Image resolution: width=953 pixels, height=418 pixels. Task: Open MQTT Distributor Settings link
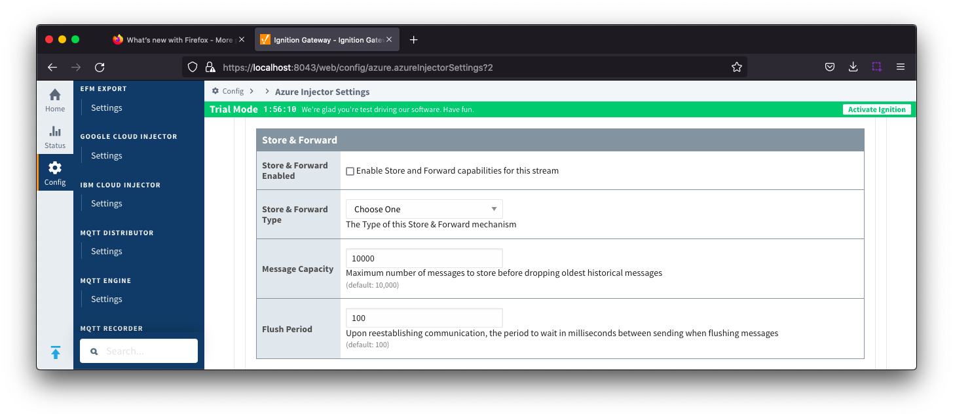[x=107, y=252]
